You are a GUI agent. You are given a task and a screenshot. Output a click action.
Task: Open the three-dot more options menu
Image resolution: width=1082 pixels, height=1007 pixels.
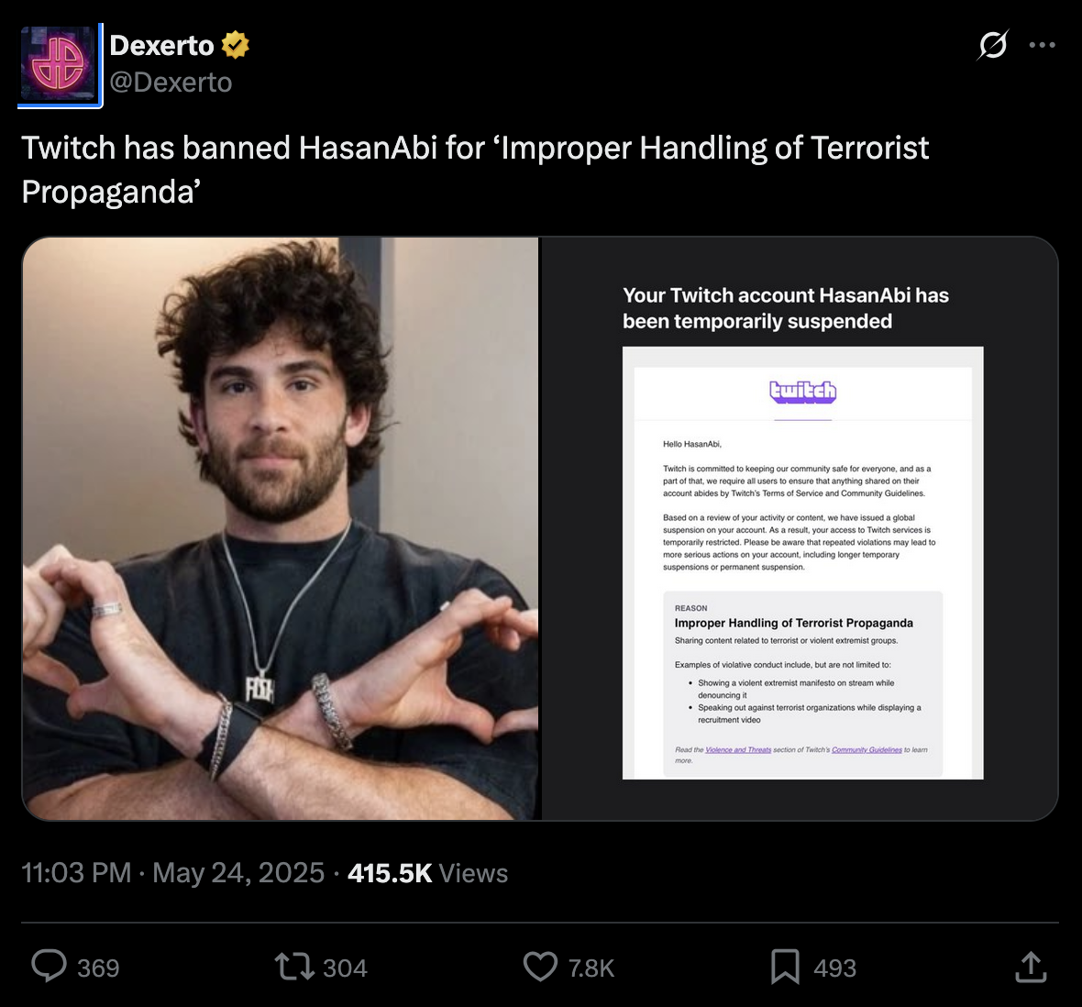1042,45
